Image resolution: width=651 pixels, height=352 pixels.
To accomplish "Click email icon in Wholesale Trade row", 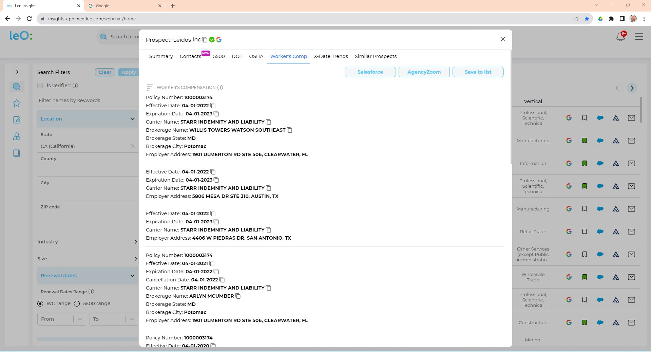I will [631, 277].
